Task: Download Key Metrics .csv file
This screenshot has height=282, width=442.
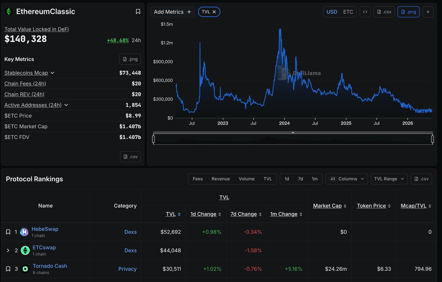Action: point(130,157)
